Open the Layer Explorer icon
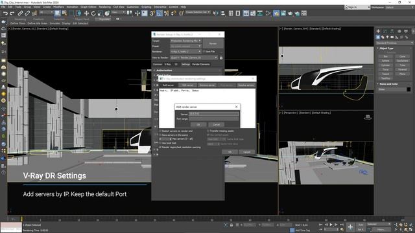The height and width of the screenshot is (233, 415). (x=238, y=13)
